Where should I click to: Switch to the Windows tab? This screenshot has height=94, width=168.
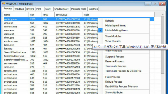tap(19, 9)
